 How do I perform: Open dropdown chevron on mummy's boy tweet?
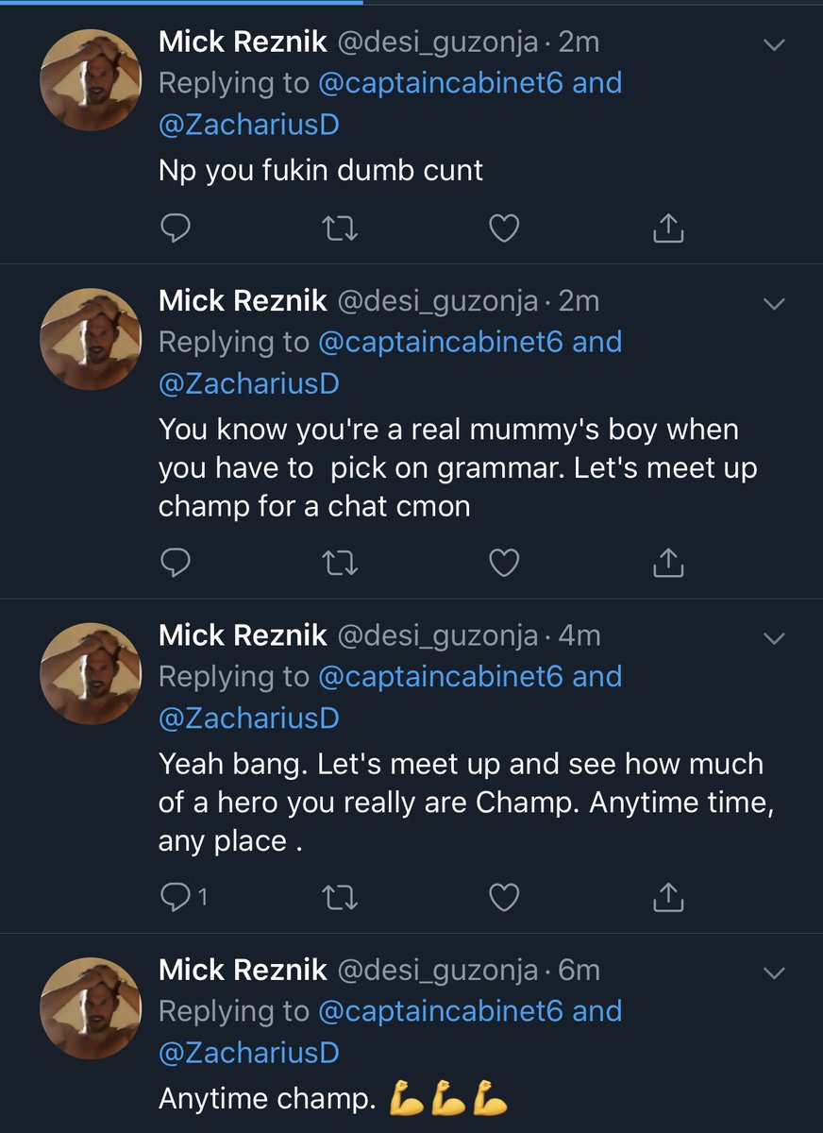[774, 304]
